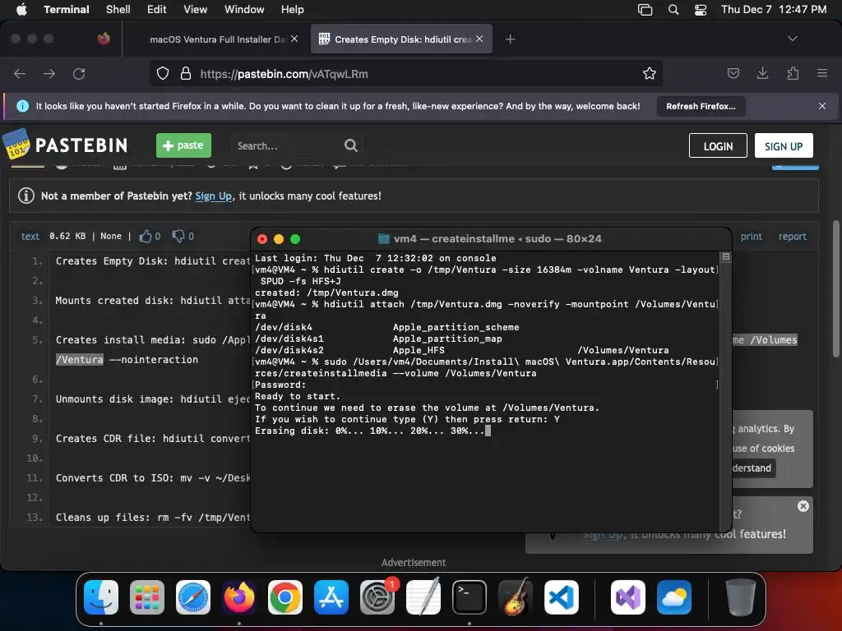Click the Terminal window title folder icon
The width and height of the screenshot is (842, 631).
[x=383, y=239]
